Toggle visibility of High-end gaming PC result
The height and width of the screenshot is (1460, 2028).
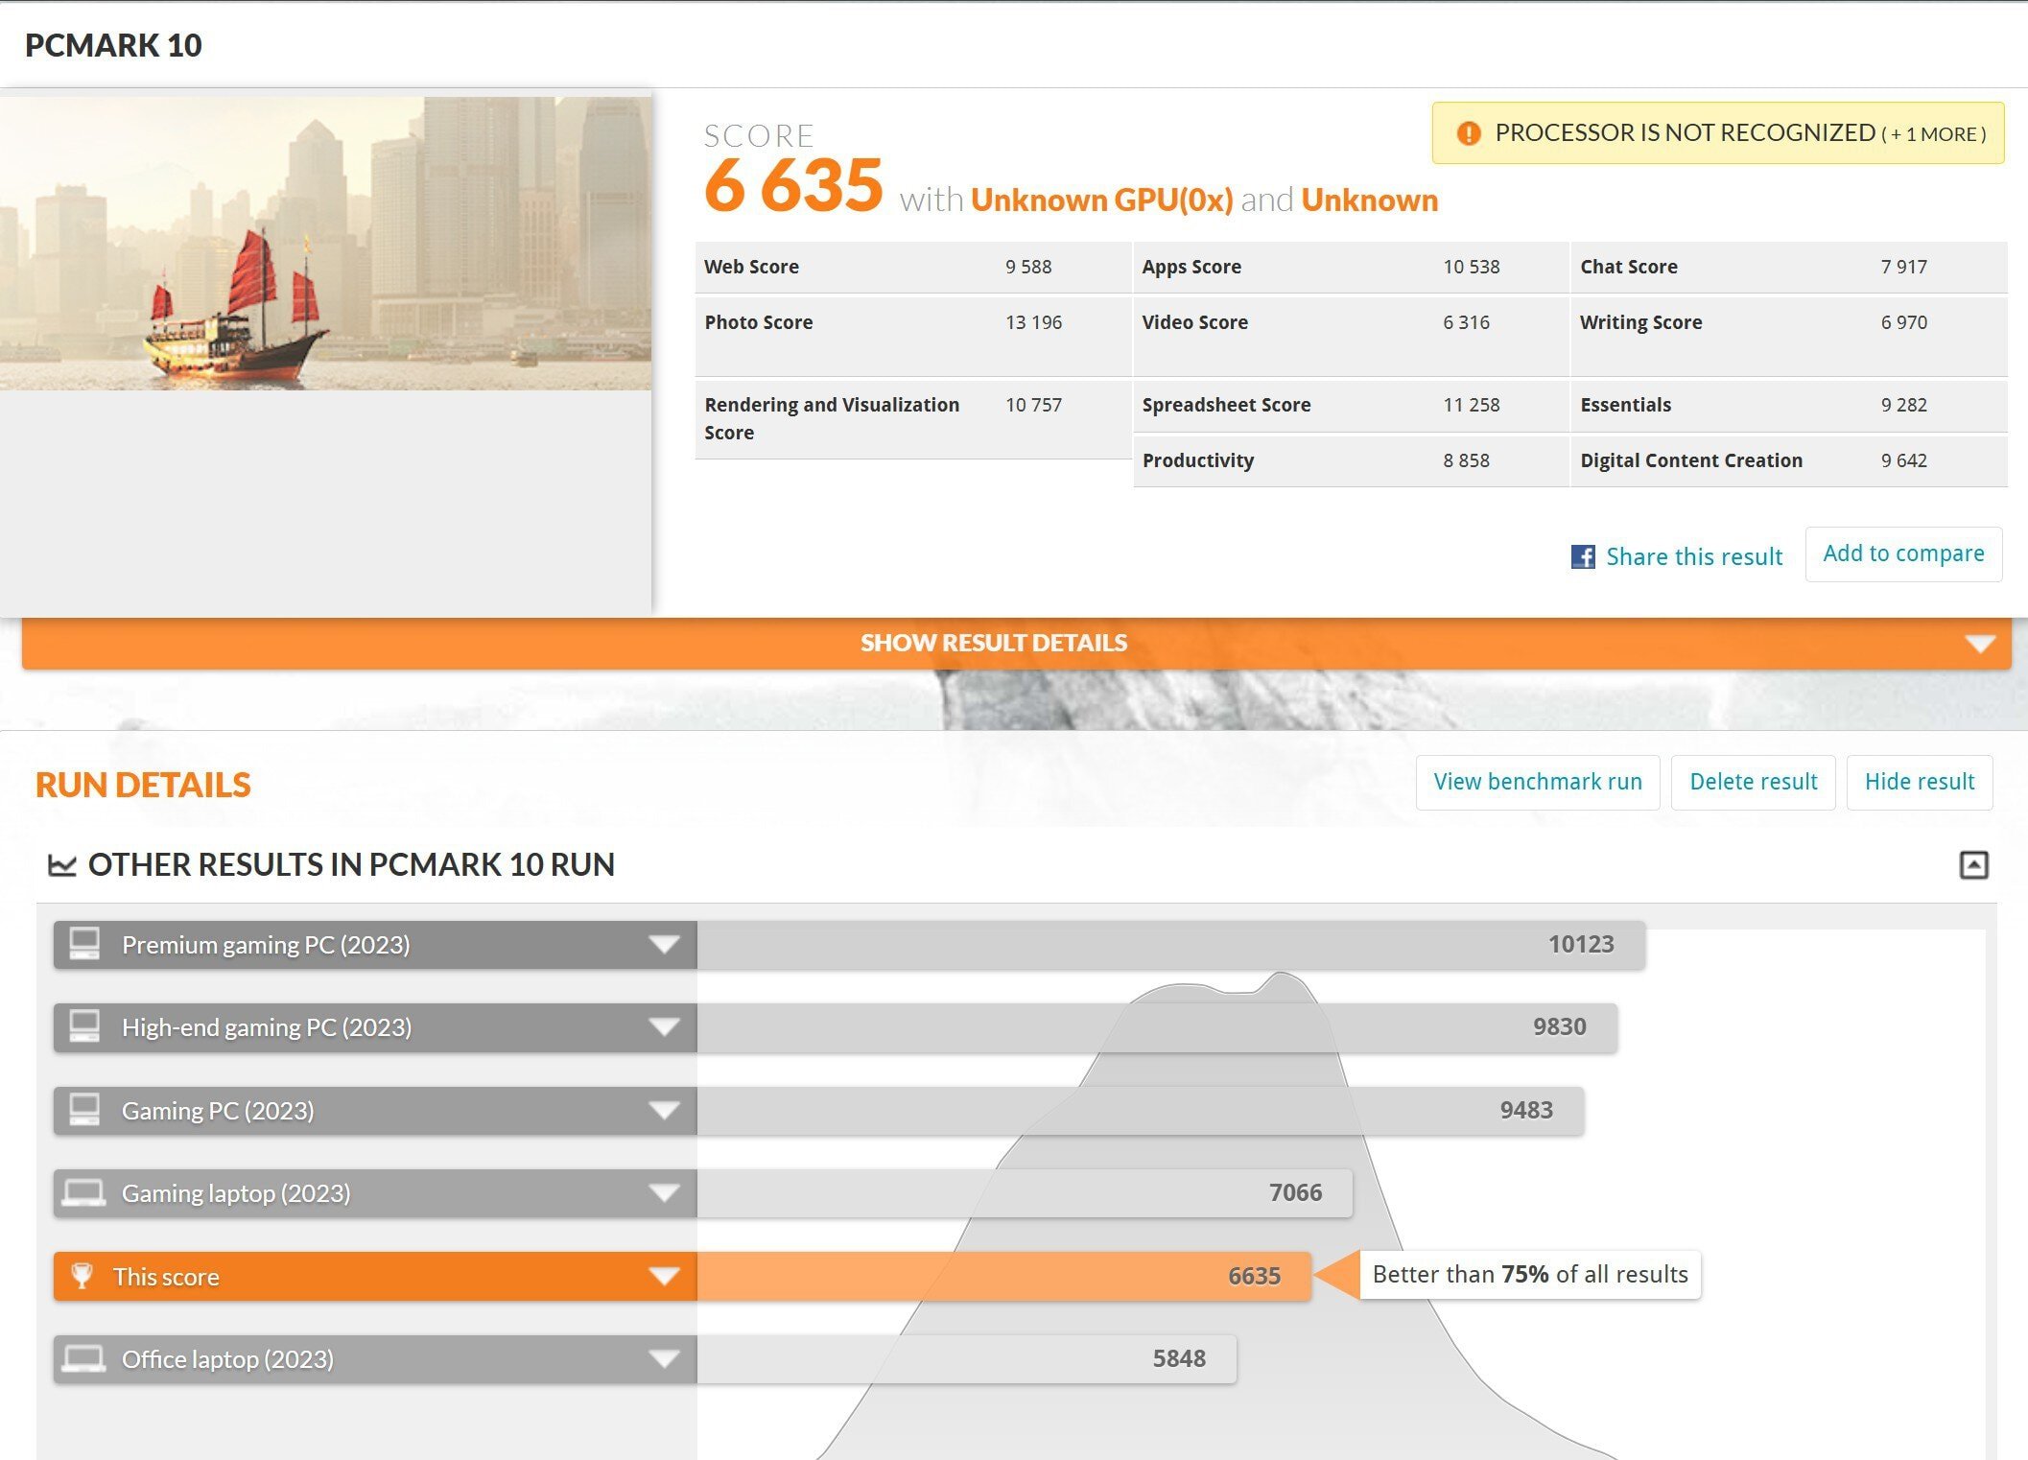[663, 1026]
